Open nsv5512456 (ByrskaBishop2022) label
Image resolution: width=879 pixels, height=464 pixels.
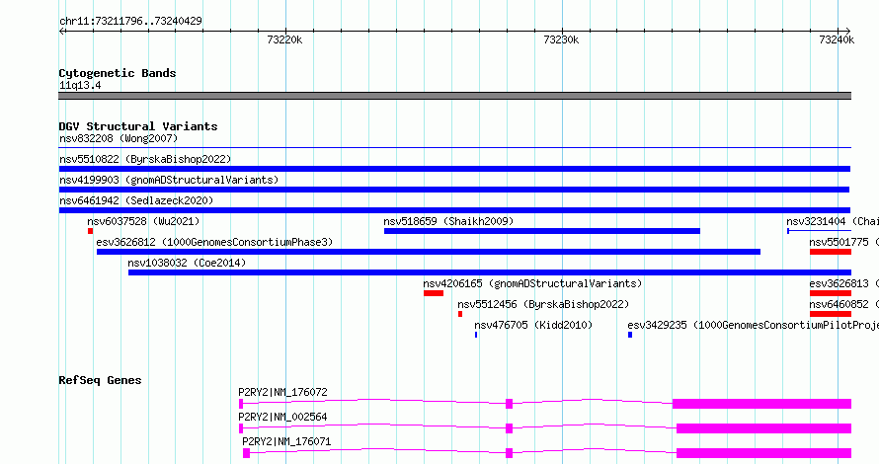[x=543, y=304]
